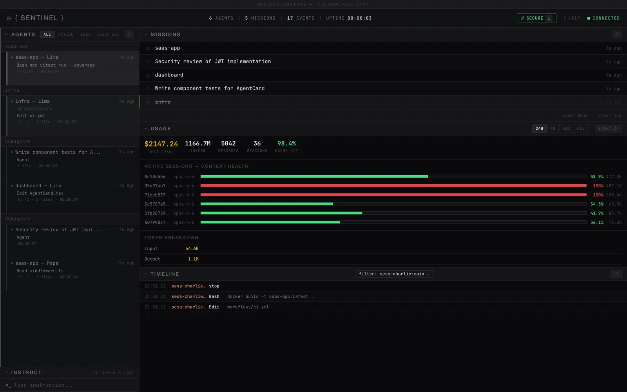The width and height of the screenshot is (627, 392).
Task: Select the dashboard — Lima agent card
Action: (73, 196)
